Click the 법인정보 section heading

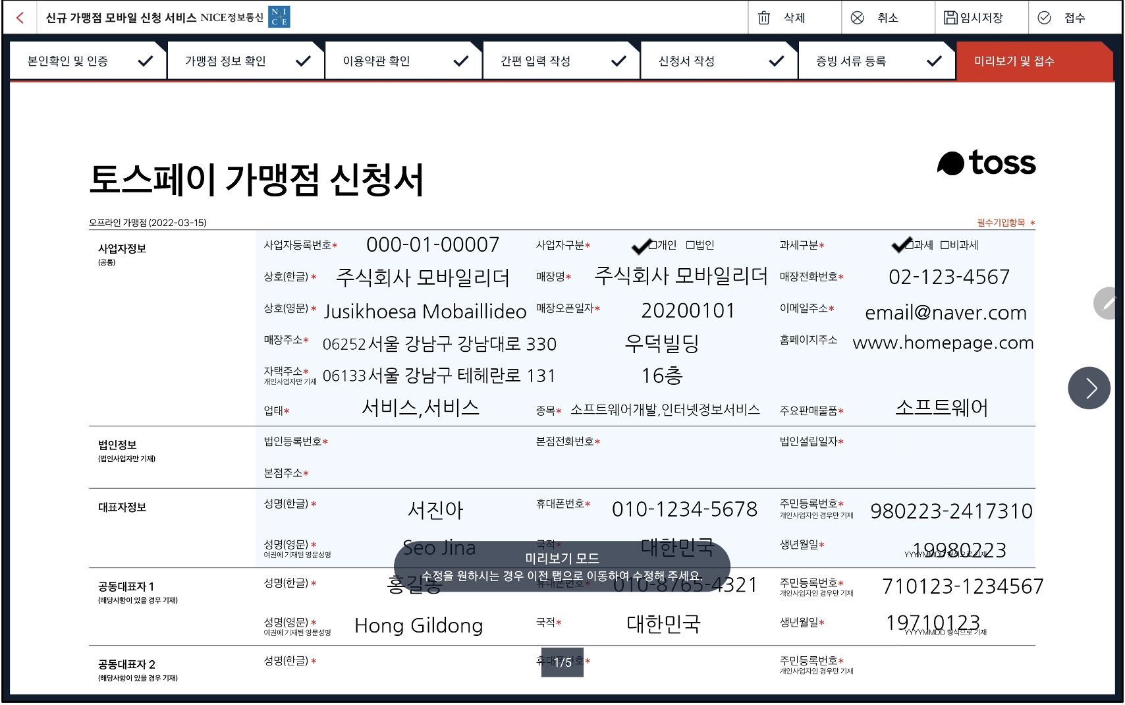point(117,445)
